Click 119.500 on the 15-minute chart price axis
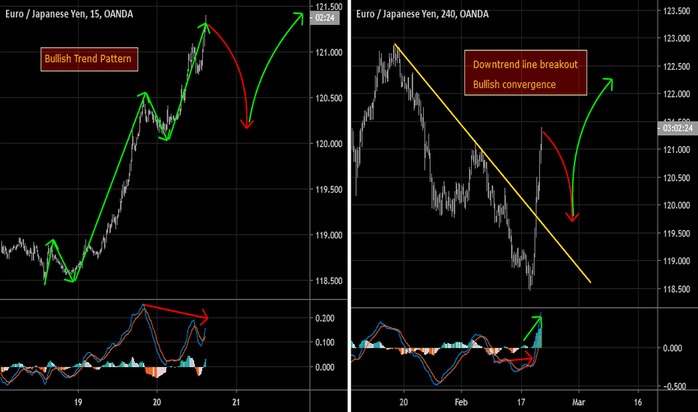The width and height of the screenshot is (698, 412). (329, 190)
